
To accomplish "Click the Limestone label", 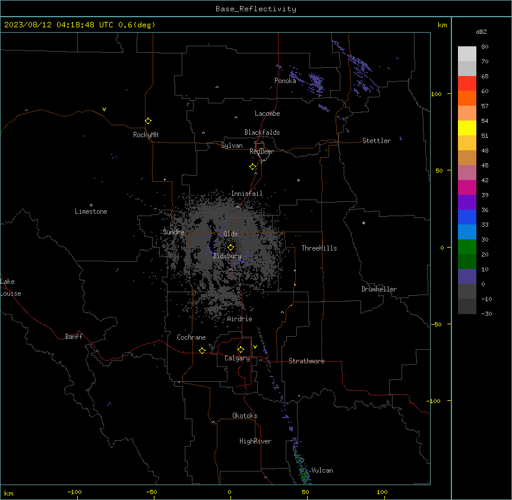I will click(91, 211).
